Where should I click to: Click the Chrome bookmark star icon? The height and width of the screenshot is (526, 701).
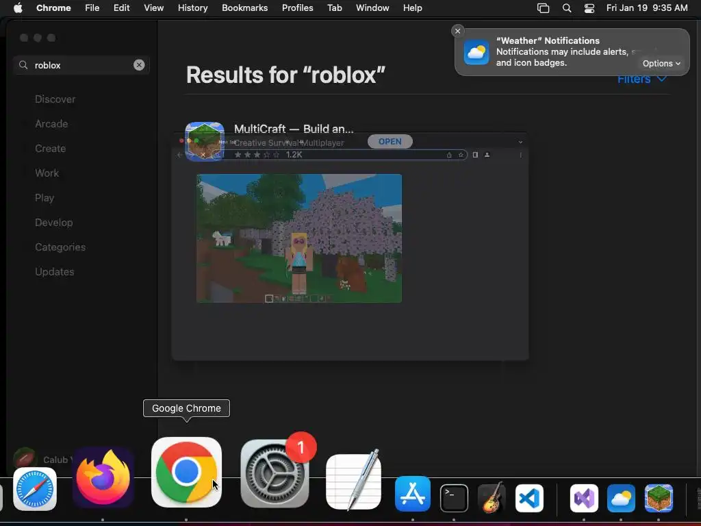(x=461, y=155)
